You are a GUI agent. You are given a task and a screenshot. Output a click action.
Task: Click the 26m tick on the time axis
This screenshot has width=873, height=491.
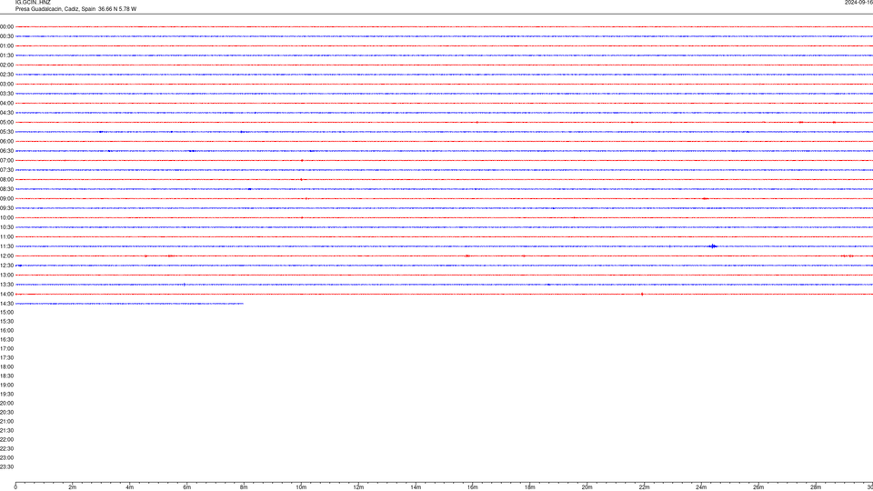[758, 487]
